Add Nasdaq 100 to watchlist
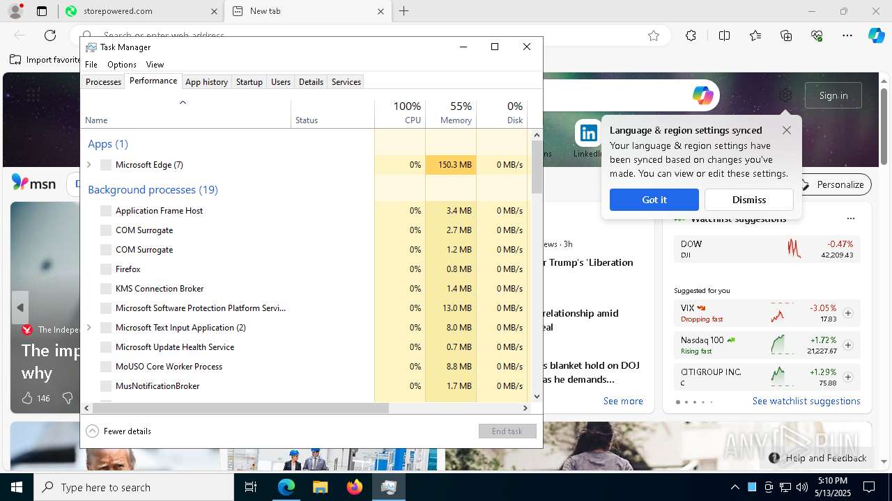The width and height of the screenshot is (892, 501). point(848,345)
